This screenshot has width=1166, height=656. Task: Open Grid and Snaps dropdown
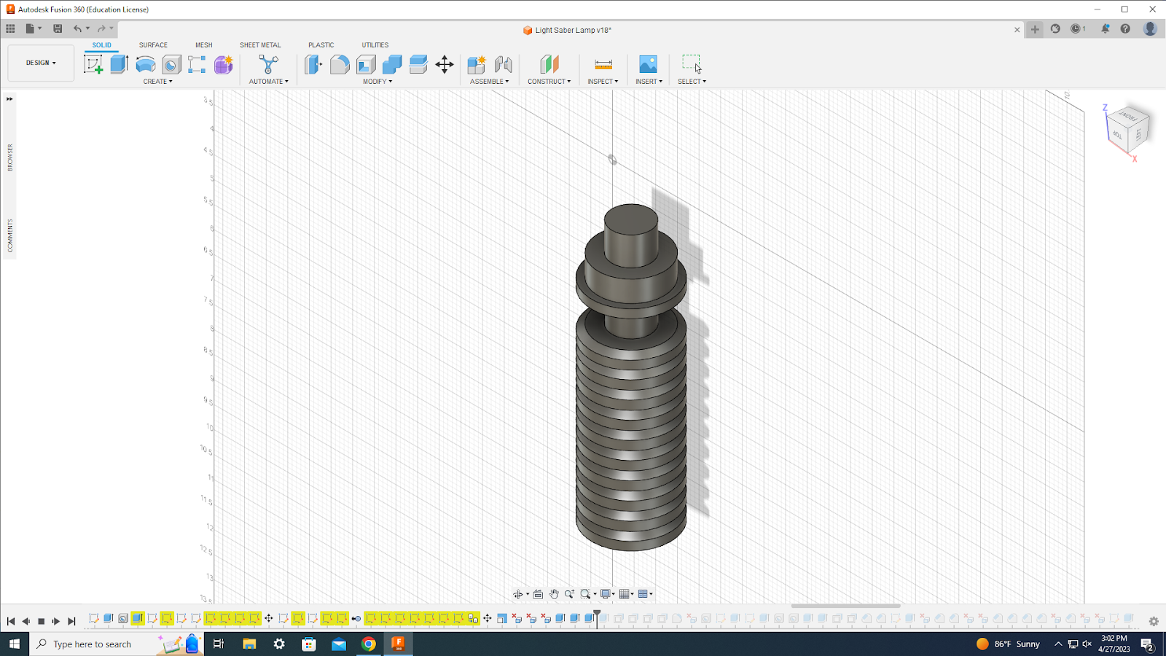coord(626,594)
